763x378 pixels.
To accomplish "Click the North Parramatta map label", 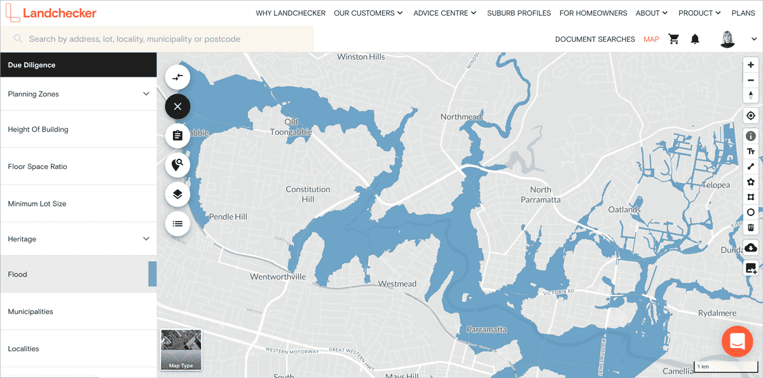I will point(540,194).
